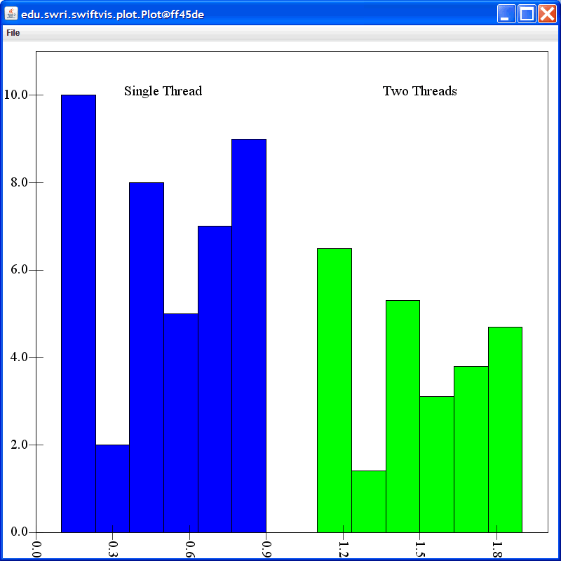Click the x-axis label 0.3
This screenshot has height=561, width=561.
tap(112, 550)
